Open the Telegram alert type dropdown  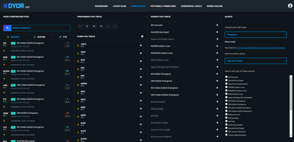(x=256, y=35)
